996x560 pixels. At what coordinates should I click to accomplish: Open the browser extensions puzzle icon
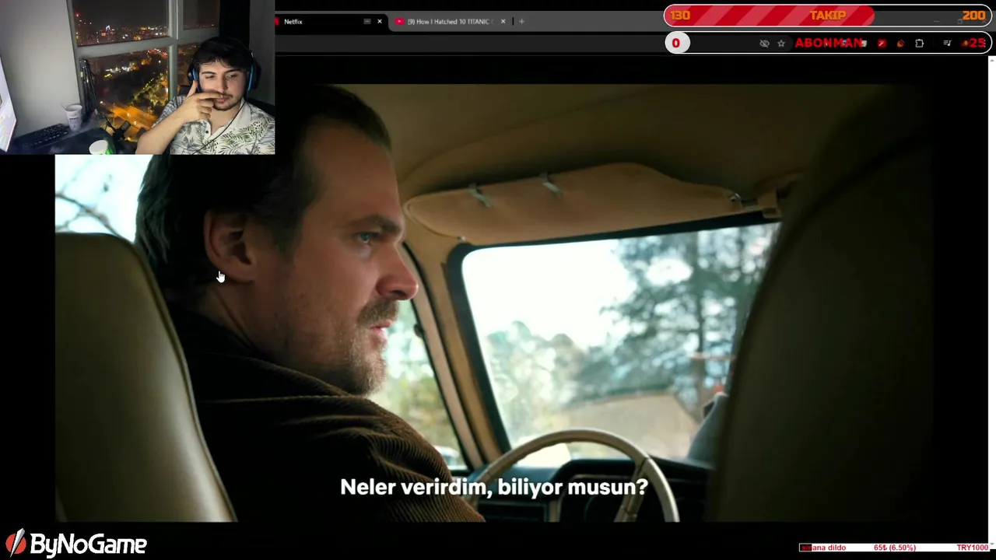[x=920, y=44]
